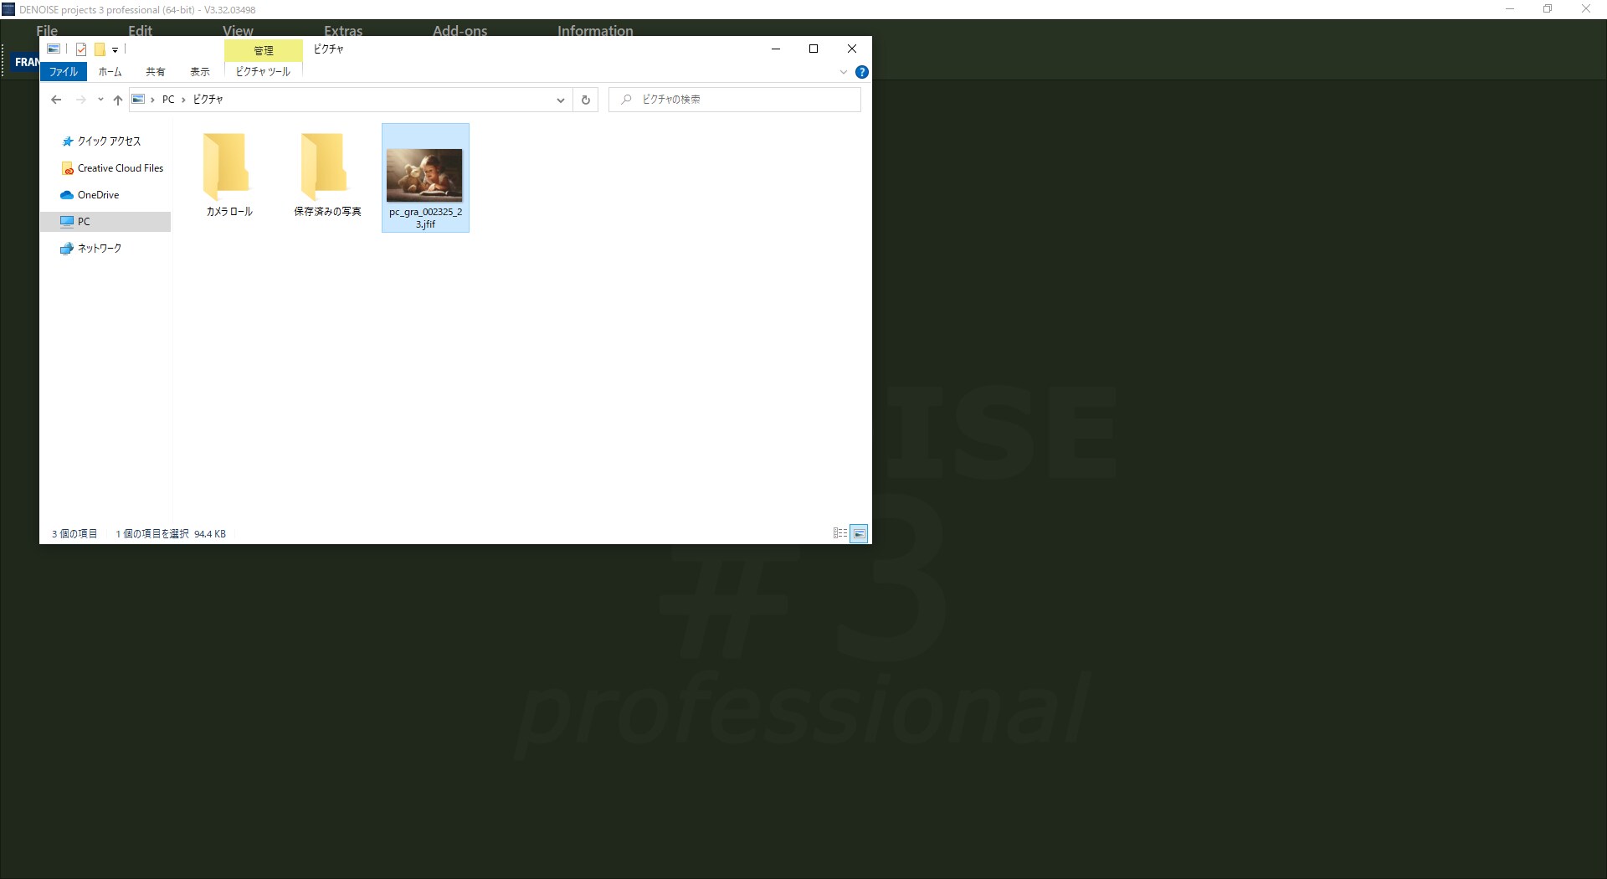This screenshot has height=879, width=1607.
Task: Refresh the ピクチャ folder view
Action: (x=586, y=100)
